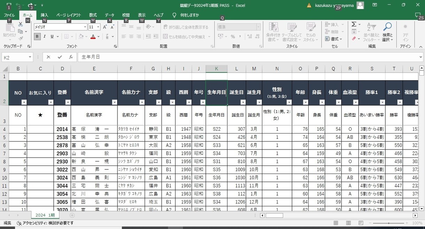Open the filter dropdown for 支部 column
Viewport: 425px width, 229px height.
(159, 102)
